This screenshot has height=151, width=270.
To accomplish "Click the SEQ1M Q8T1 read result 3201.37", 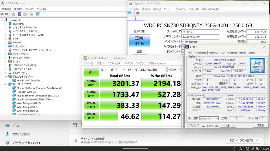I will click(x=120, y=83).
